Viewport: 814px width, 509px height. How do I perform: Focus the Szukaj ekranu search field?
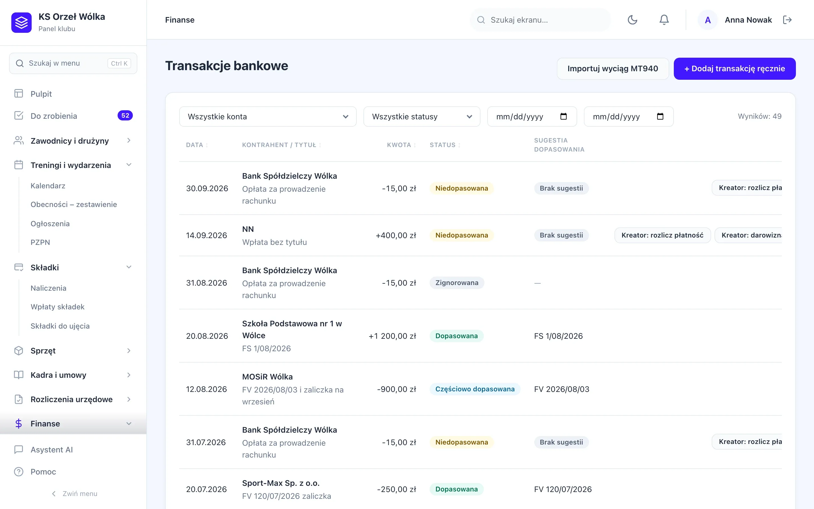point(540,20)
